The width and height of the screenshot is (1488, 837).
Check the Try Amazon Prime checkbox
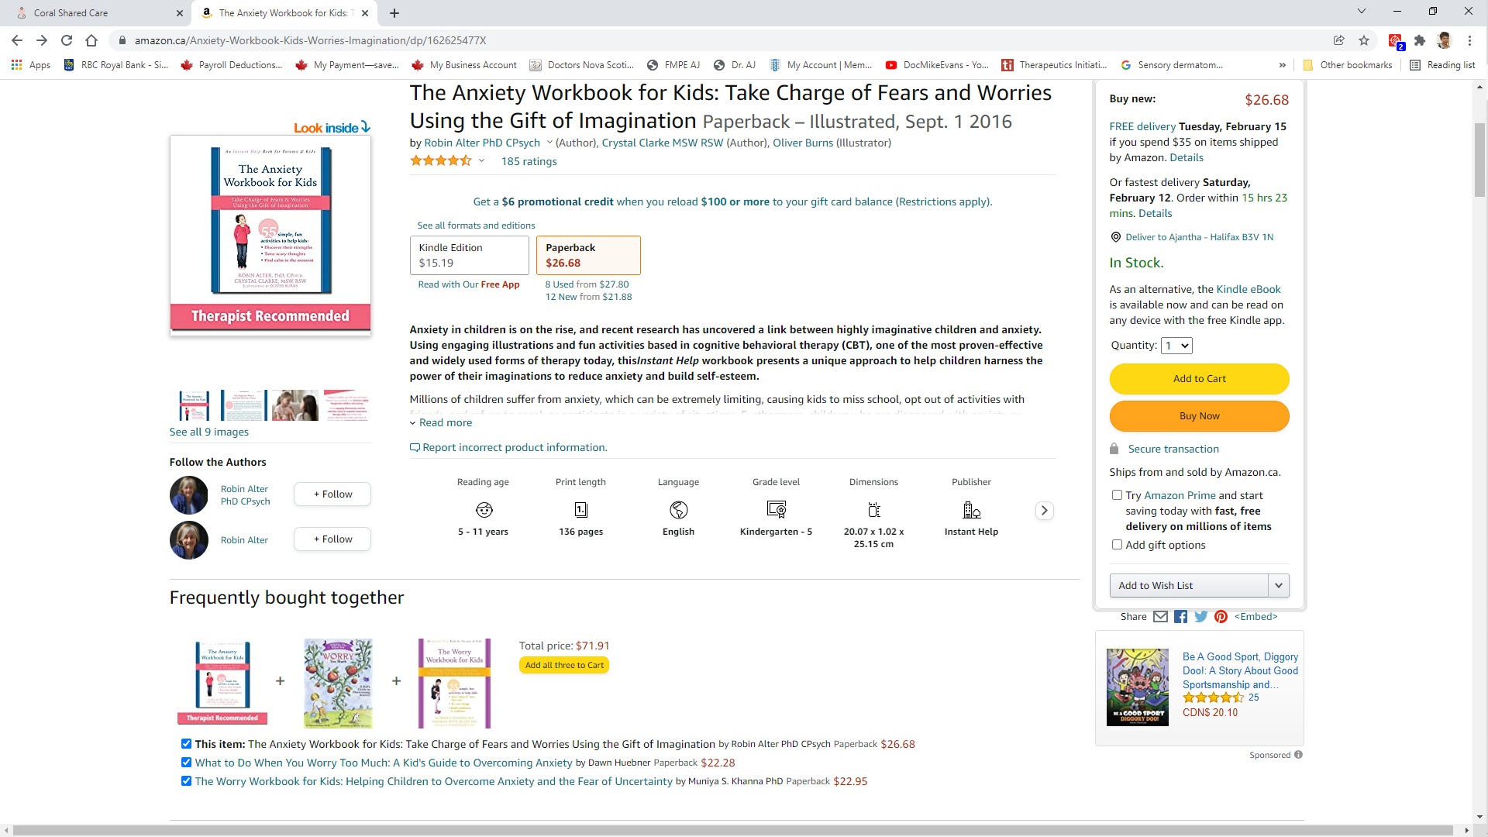click(1117, 495)
